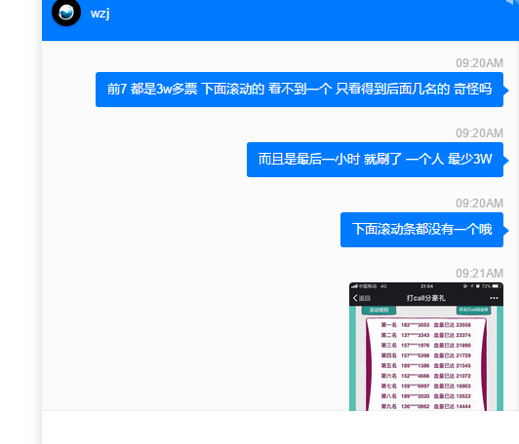Click the message input area at bottom
Viewport: 519px width, 444px height.
coord(280,427)
